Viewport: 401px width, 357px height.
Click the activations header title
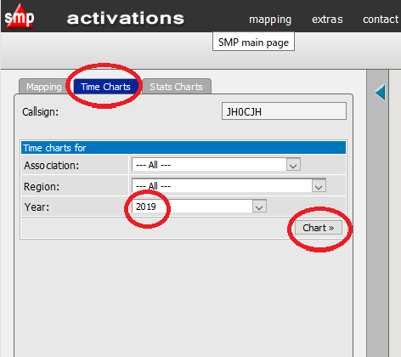(x=126, y=18)
